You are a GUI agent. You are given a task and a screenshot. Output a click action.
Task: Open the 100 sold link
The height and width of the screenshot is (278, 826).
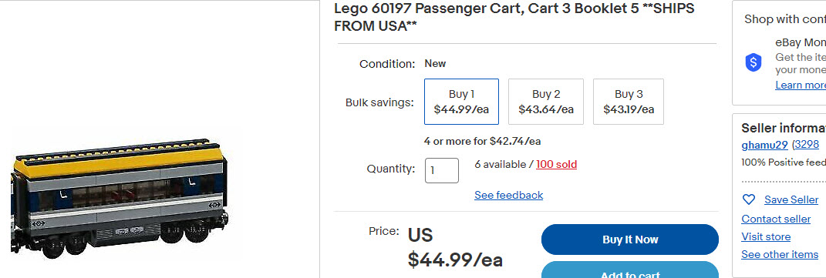[556, 165]
